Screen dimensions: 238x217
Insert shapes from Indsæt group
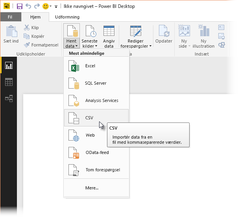coord(221,45)
